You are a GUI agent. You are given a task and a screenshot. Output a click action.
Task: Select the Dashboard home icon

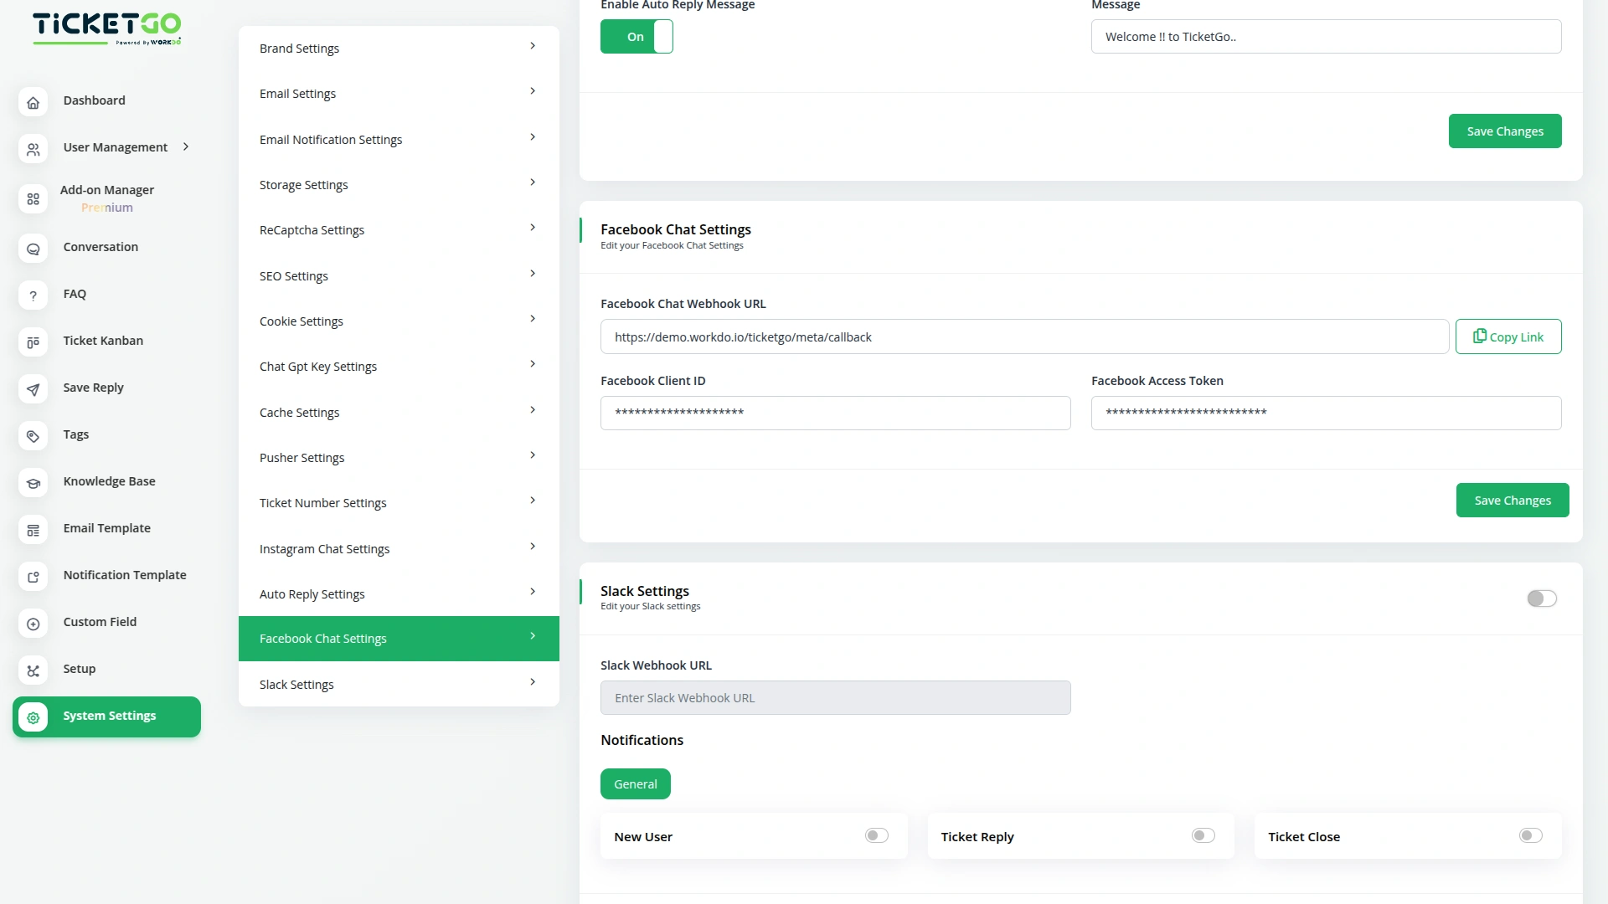click(33, 102)
